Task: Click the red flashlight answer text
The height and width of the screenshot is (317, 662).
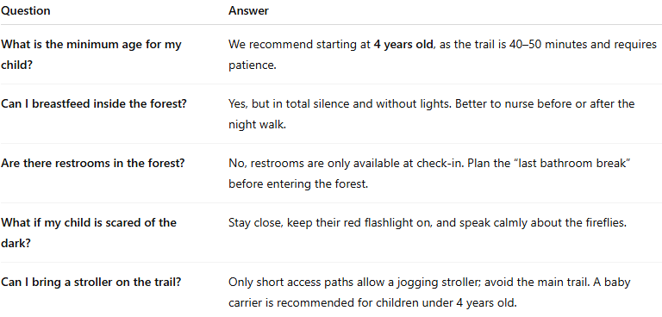Action: (x=428, y=222)
